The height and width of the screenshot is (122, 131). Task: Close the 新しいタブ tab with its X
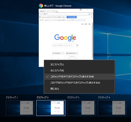click(54, 11)
